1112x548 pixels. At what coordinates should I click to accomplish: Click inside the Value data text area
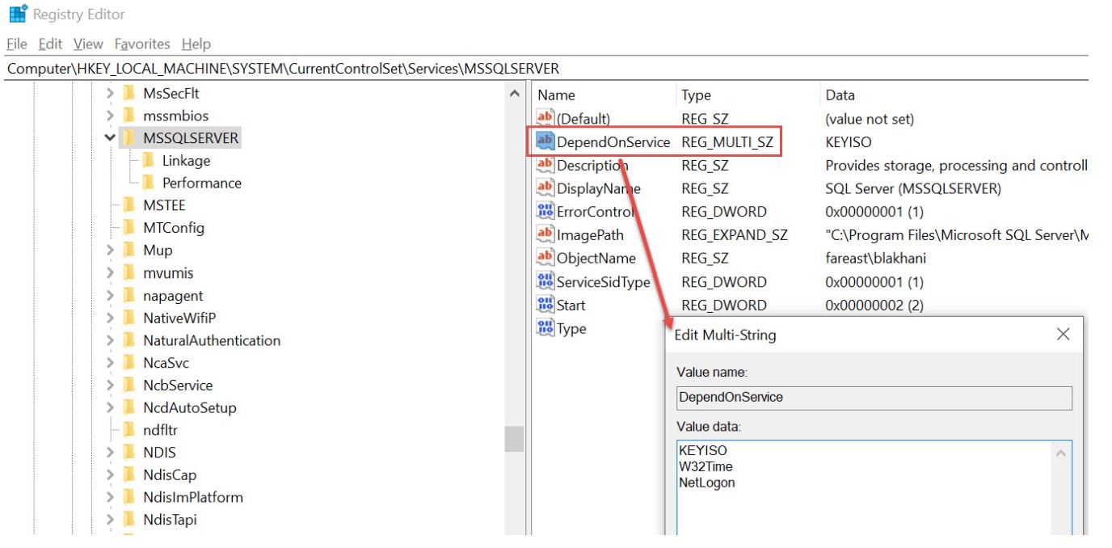(866, 487)
